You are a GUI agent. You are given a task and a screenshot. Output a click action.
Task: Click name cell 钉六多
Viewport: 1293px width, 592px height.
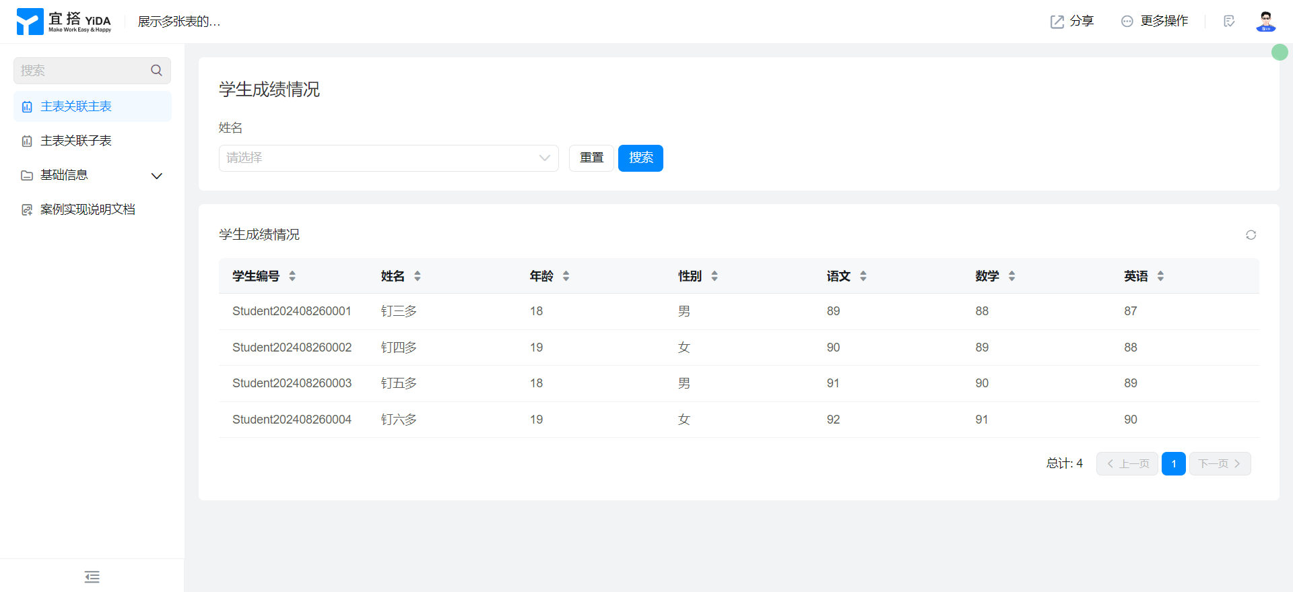point(399,420)
